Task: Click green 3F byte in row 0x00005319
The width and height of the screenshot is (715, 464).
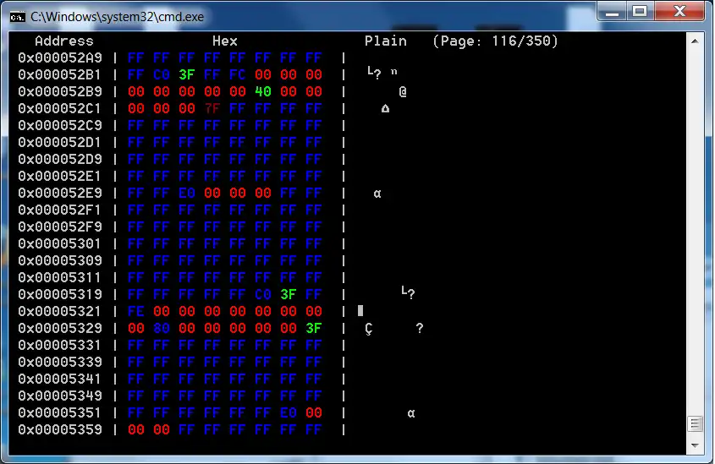Action: [289, 295]
